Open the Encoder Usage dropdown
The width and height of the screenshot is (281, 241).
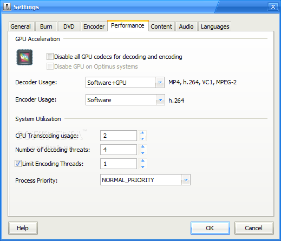point(160,100)
